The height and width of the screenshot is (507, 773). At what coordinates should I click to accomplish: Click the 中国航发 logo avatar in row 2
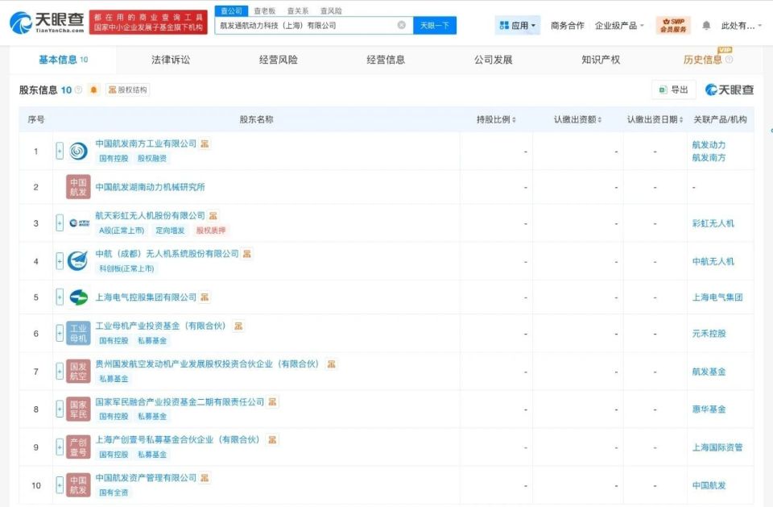[76, 186]
